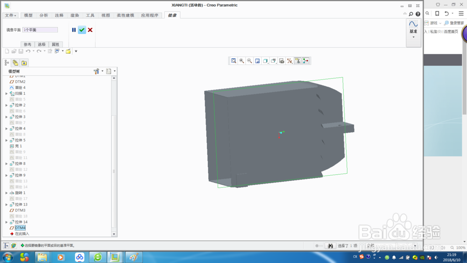Screen dimensions: 467x263
Task: Expand the 旋转 1 tree node
Action: pyautogui.click(x=7, y=193)
